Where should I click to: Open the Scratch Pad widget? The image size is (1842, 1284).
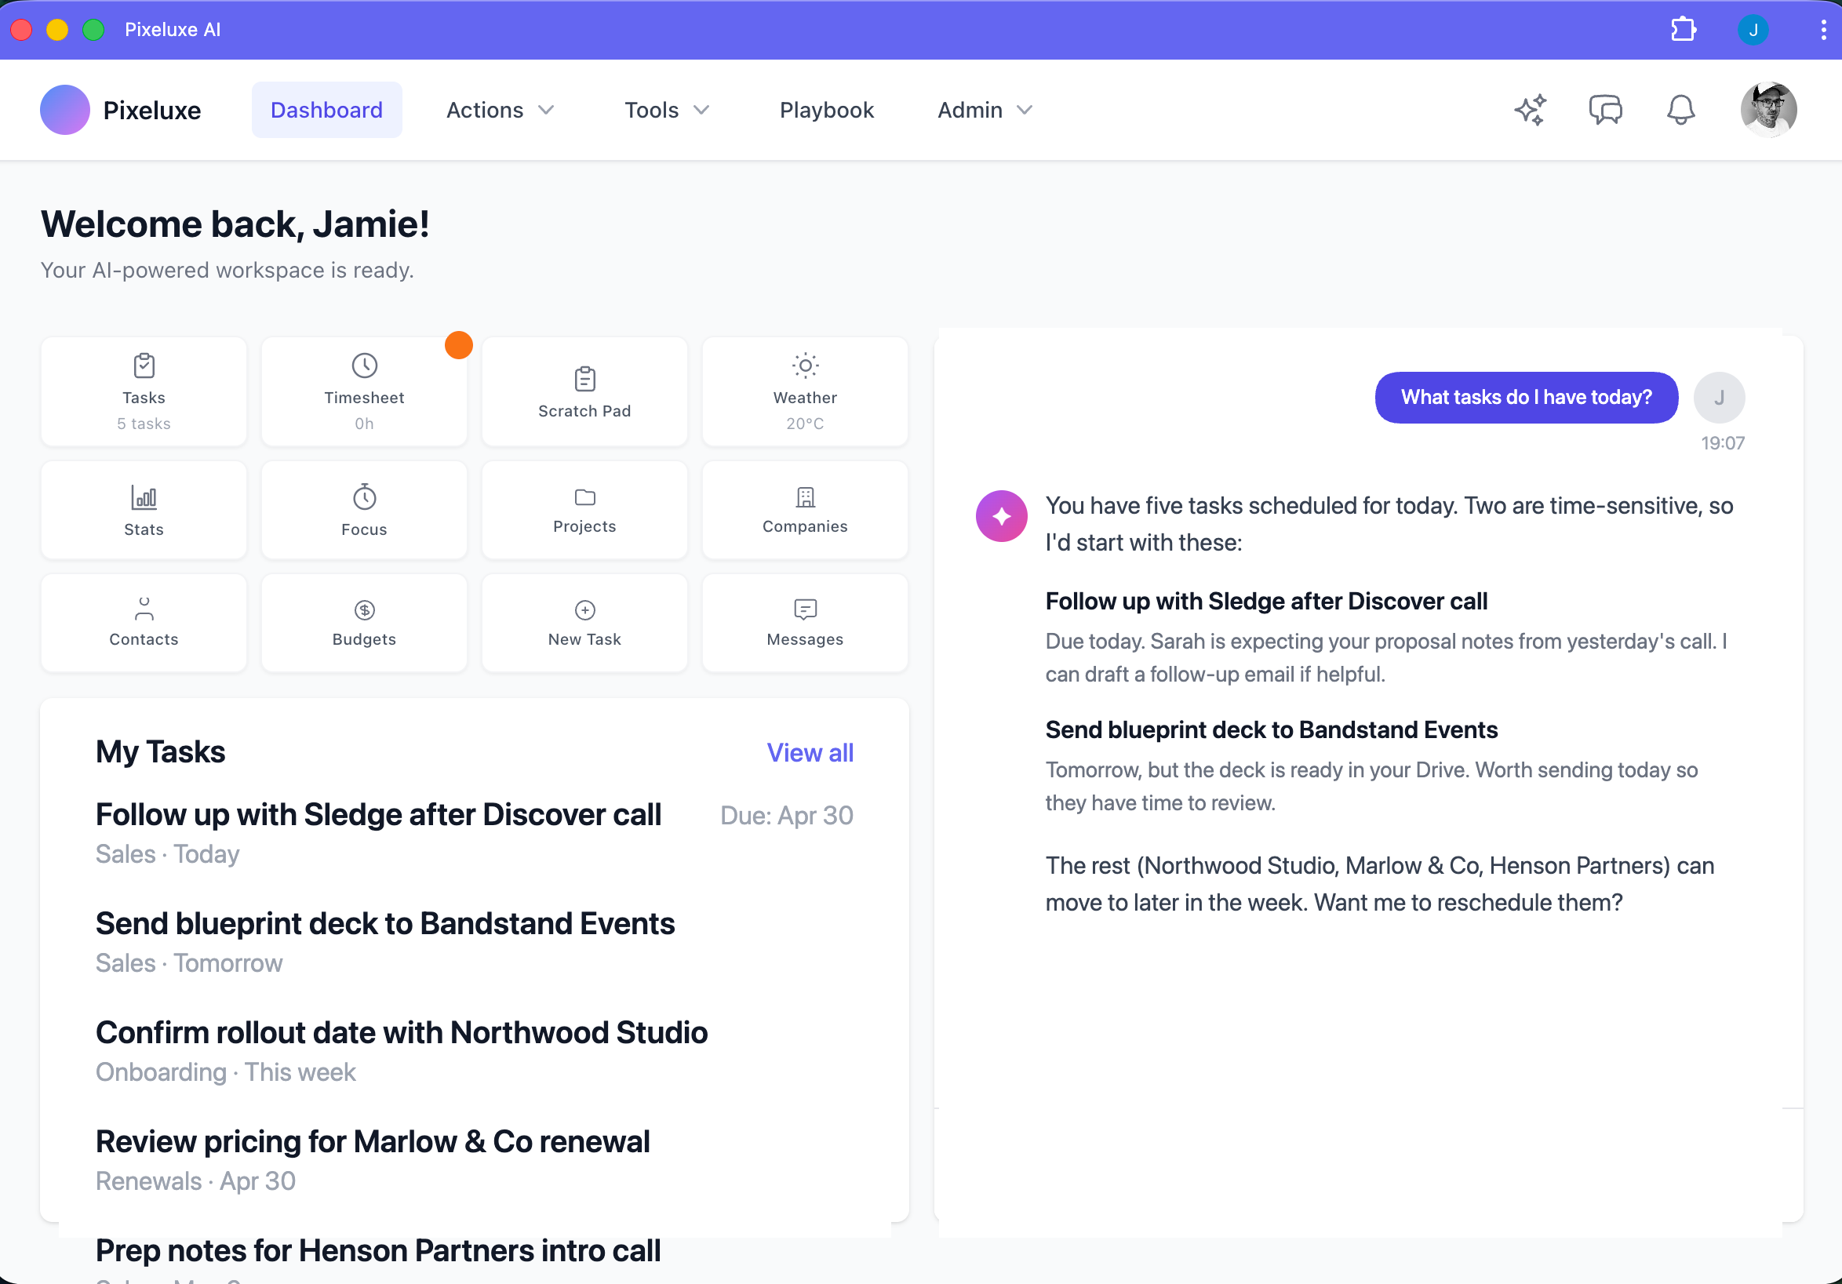[x=584, y=391]
